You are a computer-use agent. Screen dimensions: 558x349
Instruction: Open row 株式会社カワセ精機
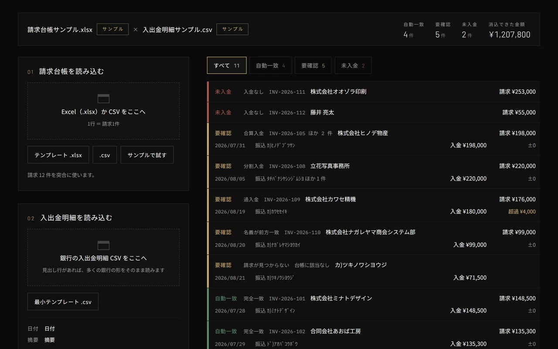(x=373, y=205)
